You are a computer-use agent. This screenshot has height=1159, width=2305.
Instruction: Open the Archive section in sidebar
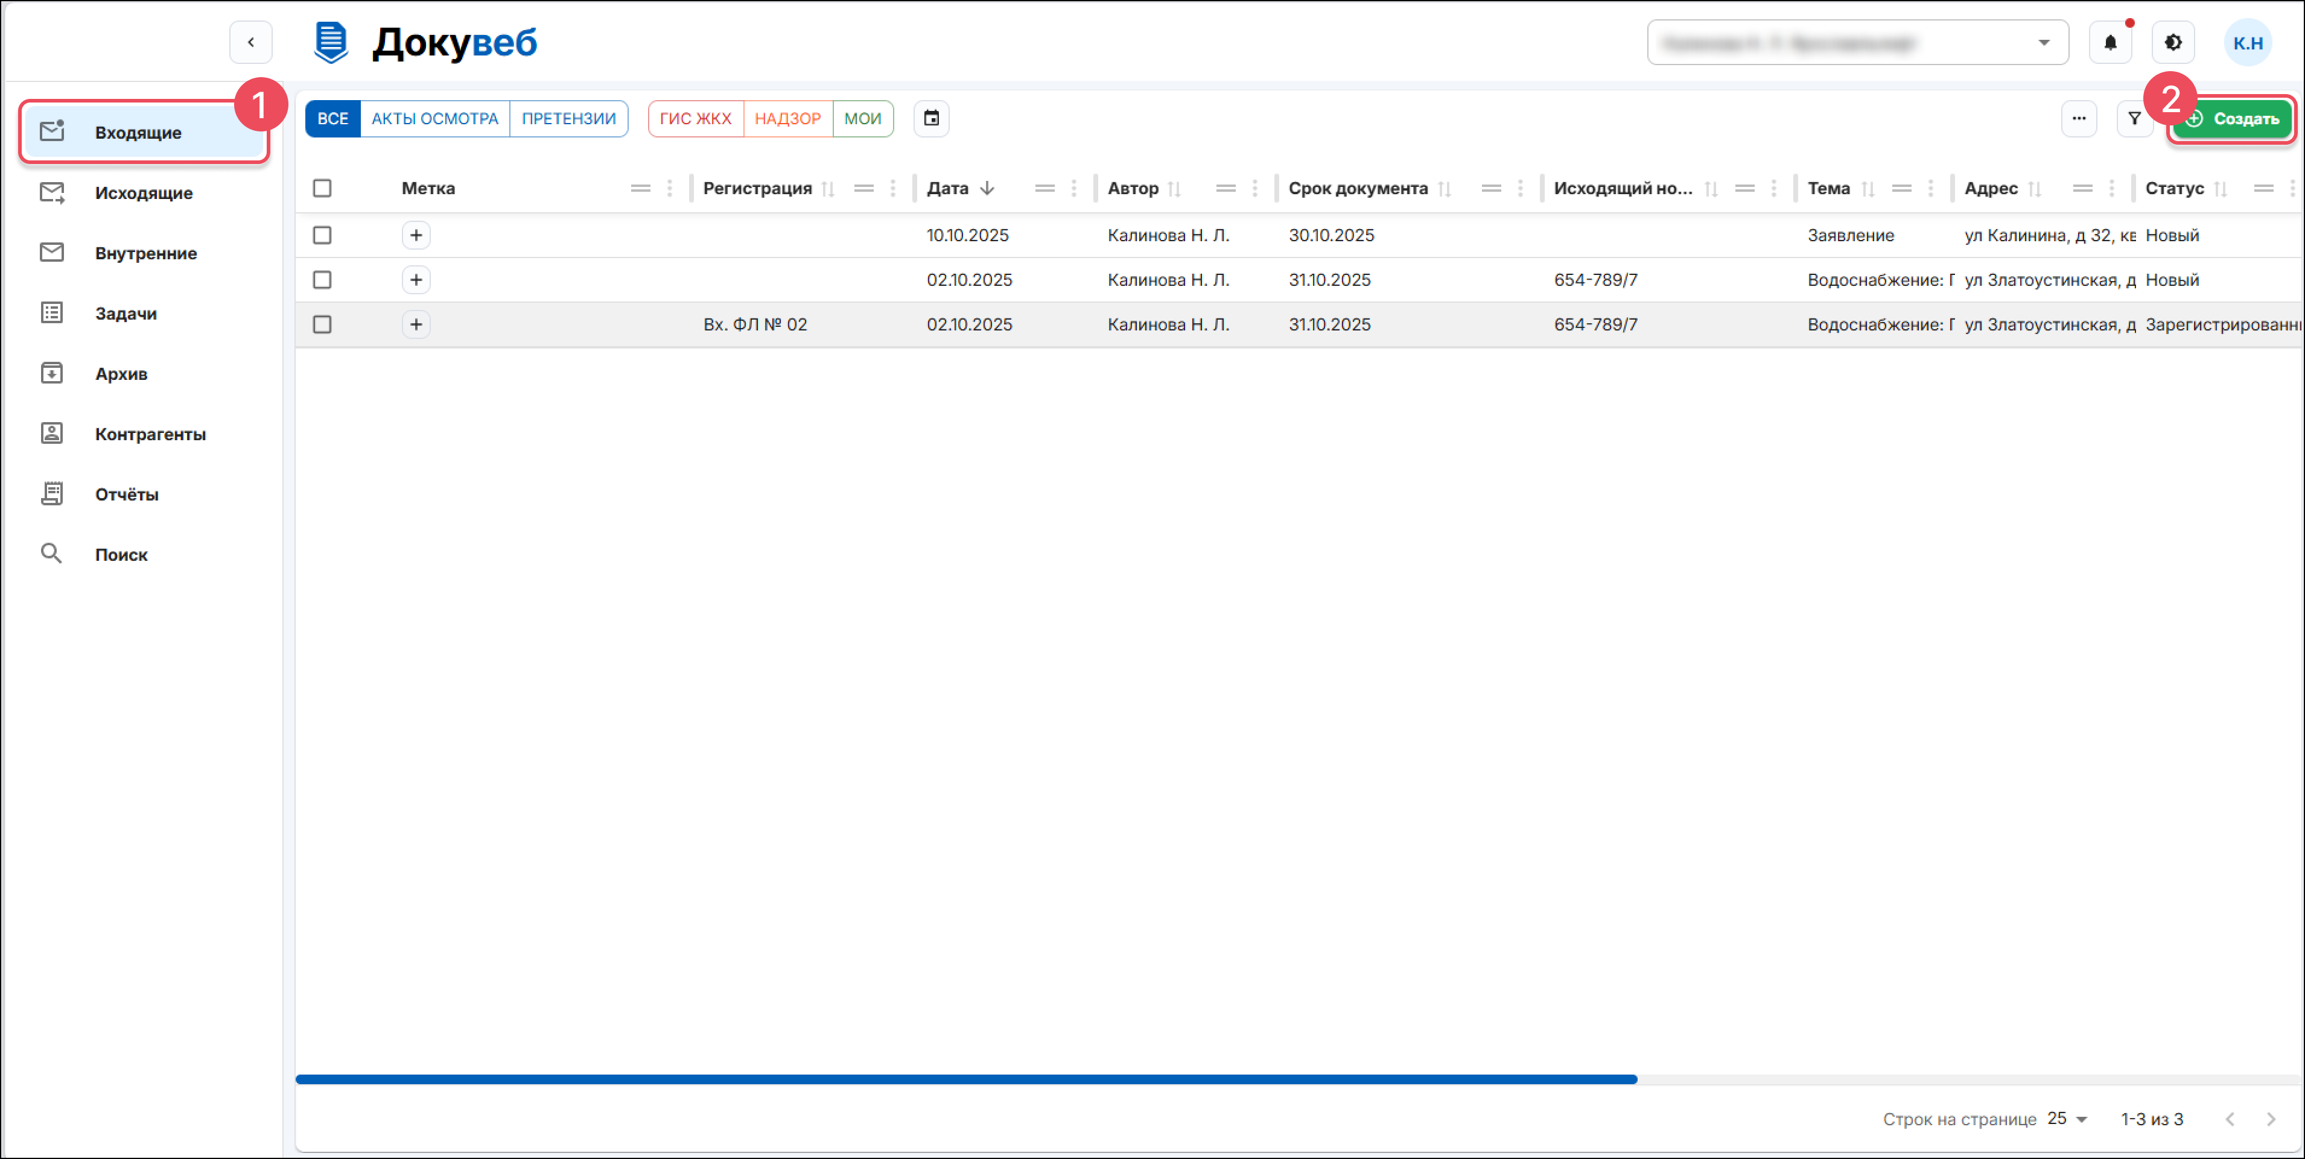coord(121,374)
